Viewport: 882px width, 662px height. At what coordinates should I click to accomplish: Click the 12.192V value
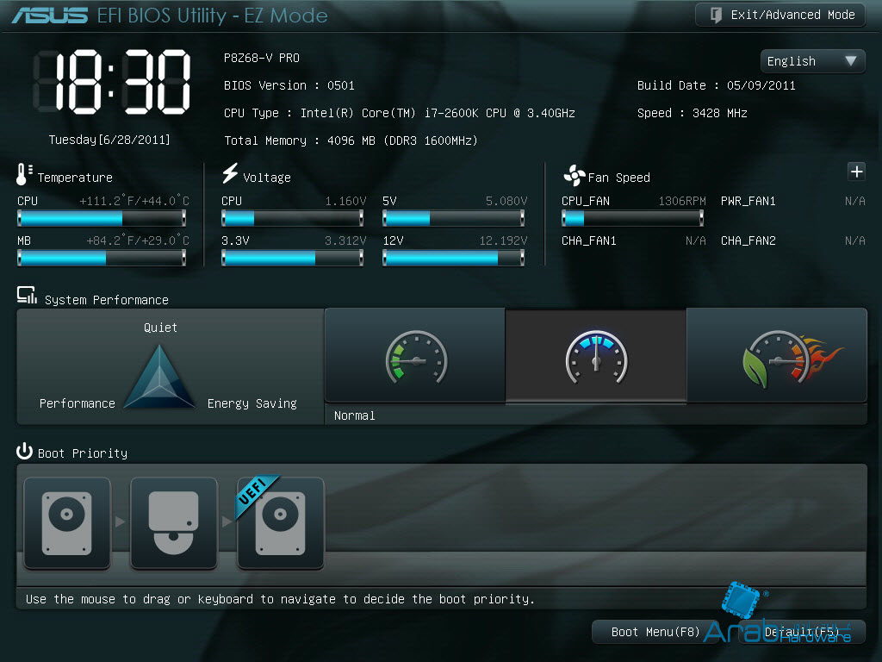coord(503,241)
